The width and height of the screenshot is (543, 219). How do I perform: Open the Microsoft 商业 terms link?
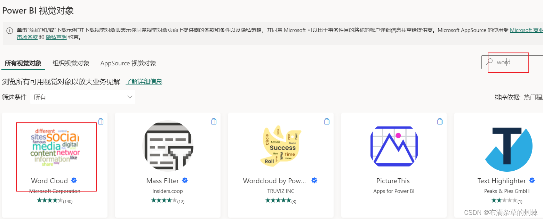(526, 30)
